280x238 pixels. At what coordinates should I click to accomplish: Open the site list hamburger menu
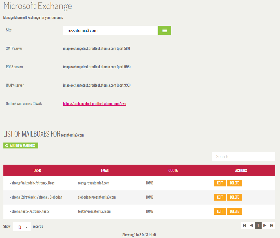(165, 30)
